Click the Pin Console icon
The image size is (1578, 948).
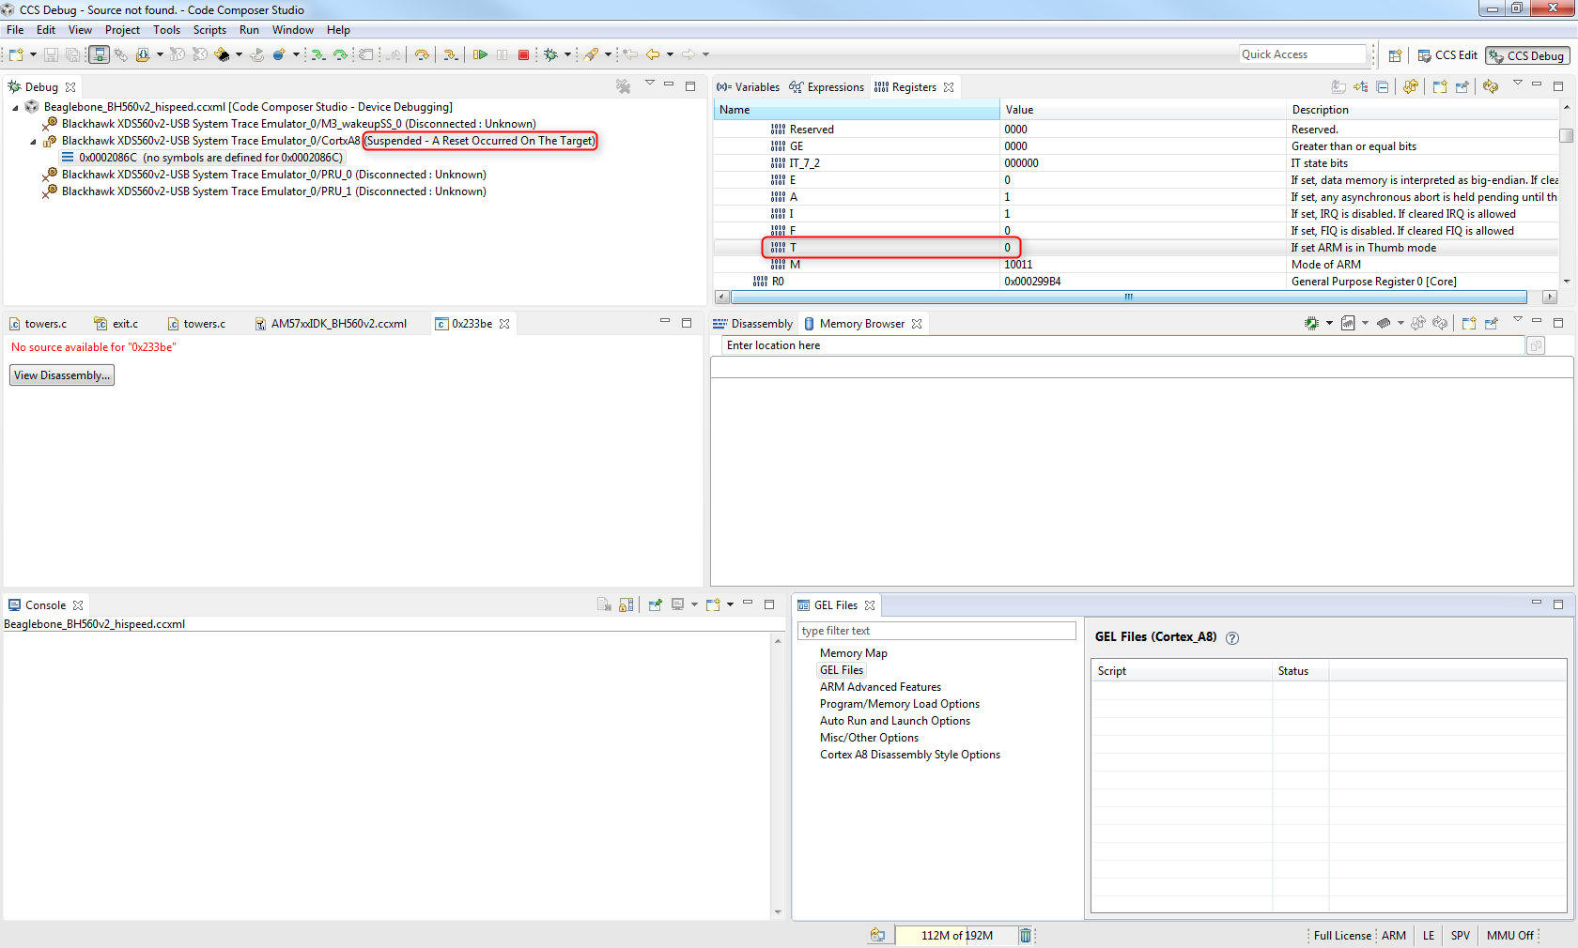656,605
